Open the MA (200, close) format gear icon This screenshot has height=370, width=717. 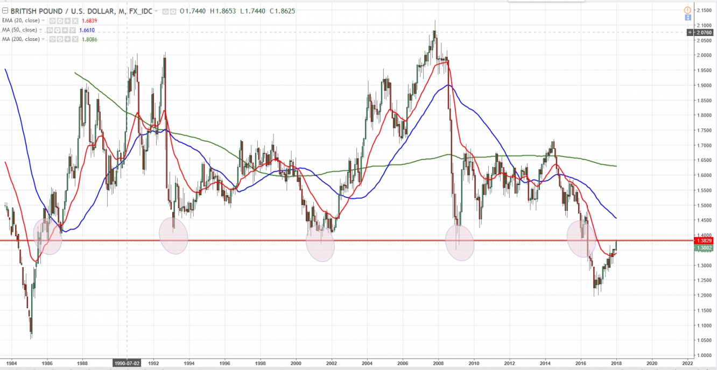pyautogui.click(x=60, y=39)
